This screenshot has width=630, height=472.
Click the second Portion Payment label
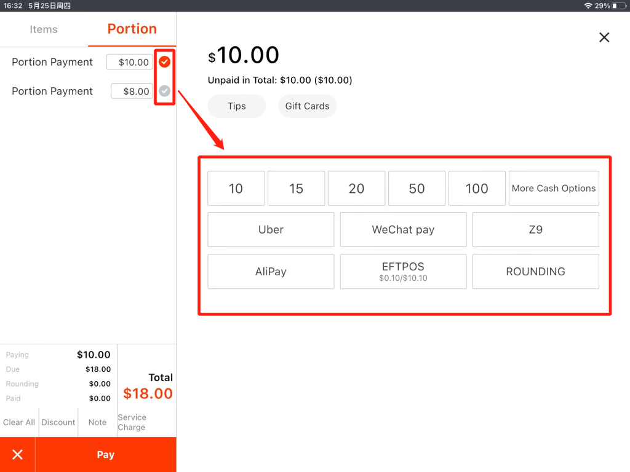pyautogui.click(x=52, y=91)
